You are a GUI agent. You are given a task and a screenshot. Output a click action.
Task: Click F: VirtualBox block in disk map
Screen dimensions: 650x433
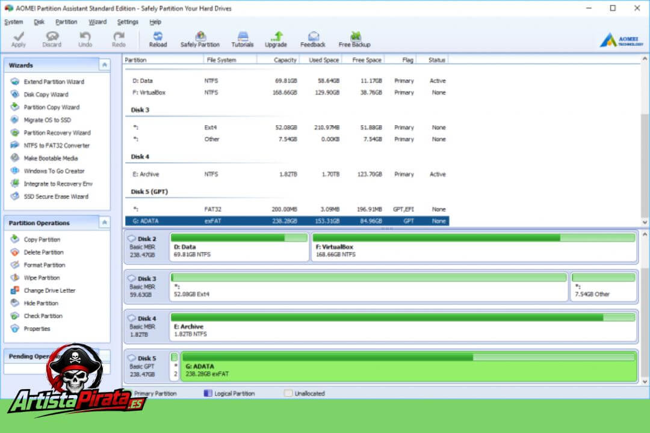[474, 247]
